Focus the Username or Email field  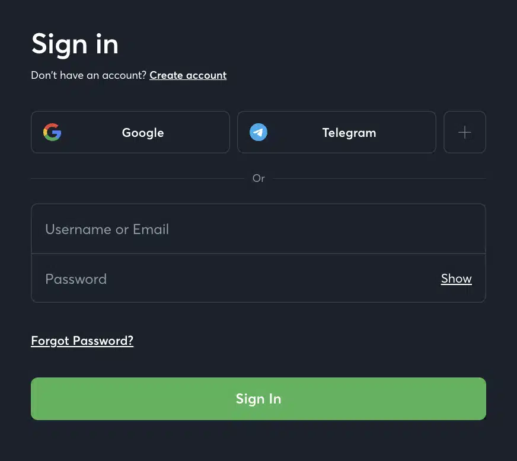point(258,229)
